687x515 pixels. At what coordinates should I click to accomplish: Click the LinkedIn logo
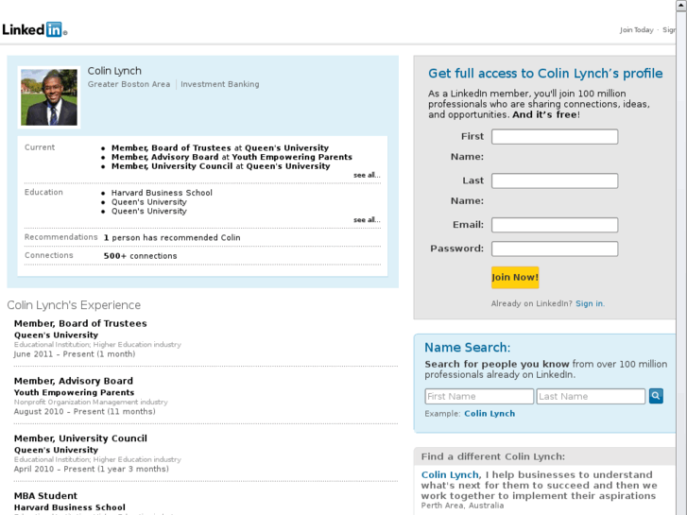(x=34, y=29)
